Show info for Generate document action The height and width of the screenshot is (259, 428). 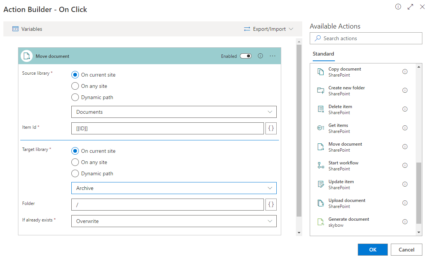tap(405, 221)
